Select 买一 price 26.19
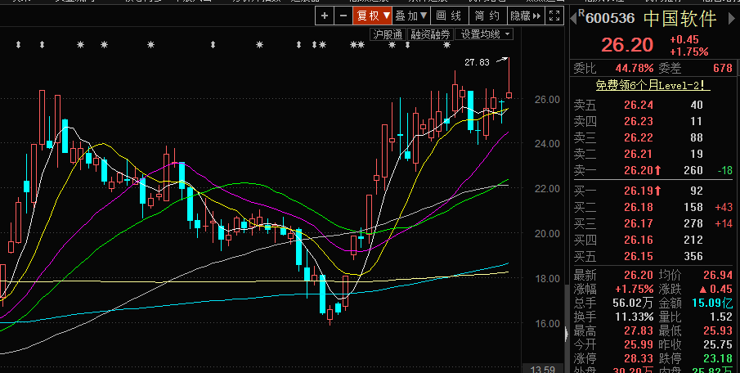This screenshot has width=740, height=373. point(639,191)
